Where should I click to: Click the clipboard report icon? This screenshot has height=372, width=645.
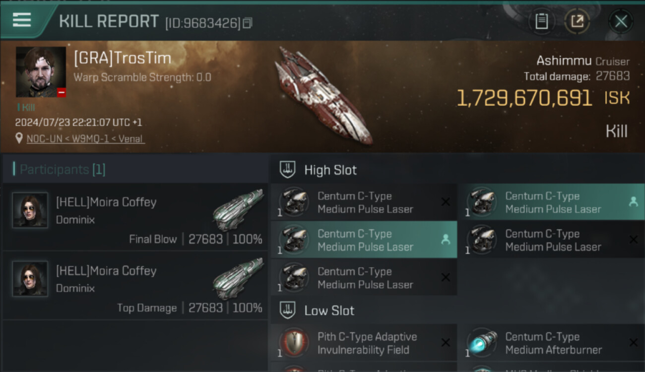pyautogui.click(x=541, y=21)
